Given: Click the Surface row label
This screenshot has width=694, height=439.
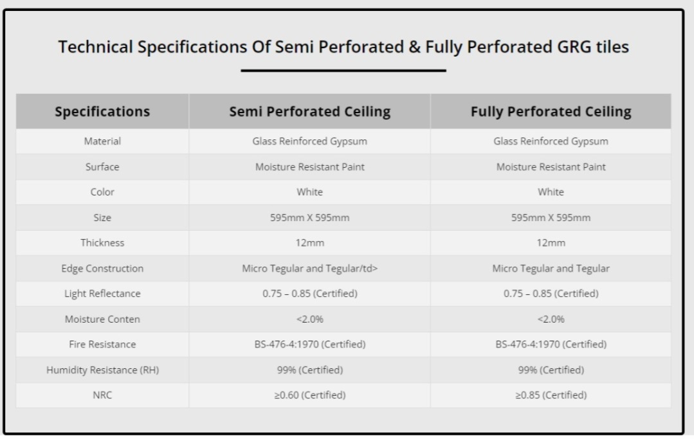Looking at the screenshot, I should pos(102,167).
